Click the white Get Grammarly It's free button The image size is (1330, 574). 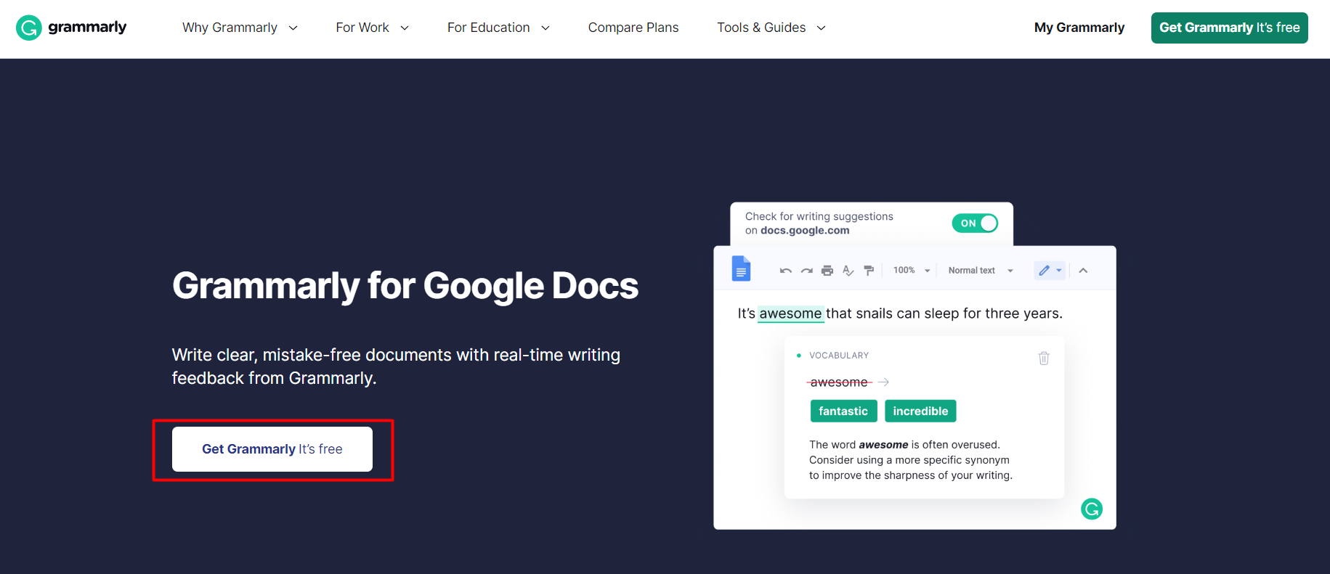272,449
